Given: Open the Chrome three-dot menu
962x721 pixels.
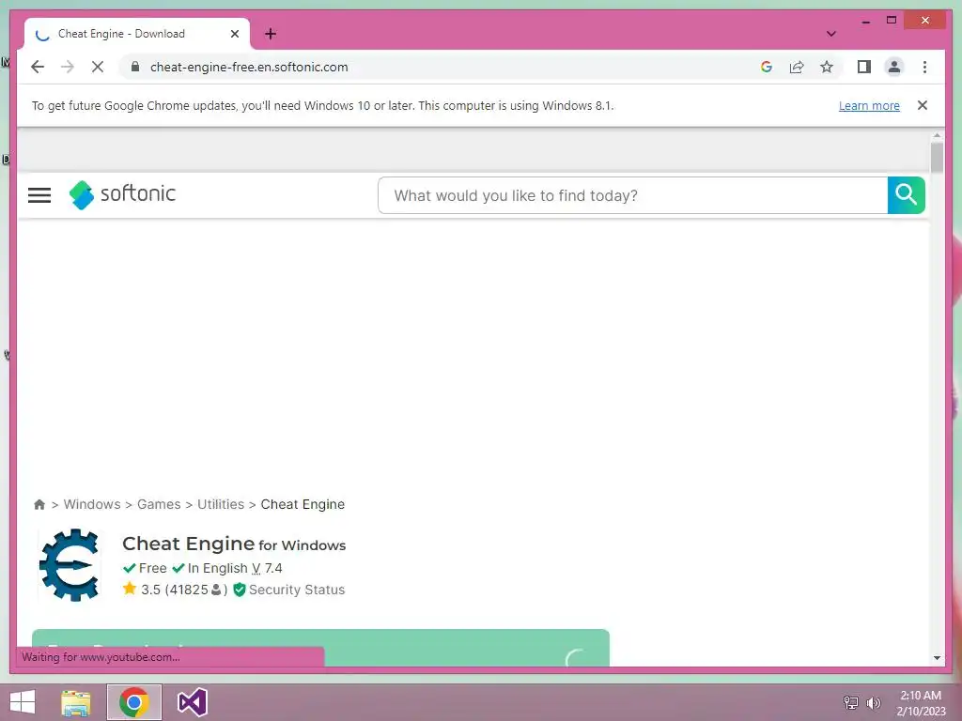Looking at the screenshot, I should tap(924, 67).
